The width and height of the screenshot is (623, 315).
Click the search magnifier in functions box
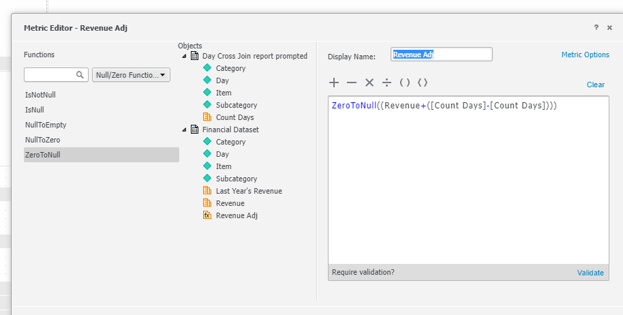coord(80,75)
